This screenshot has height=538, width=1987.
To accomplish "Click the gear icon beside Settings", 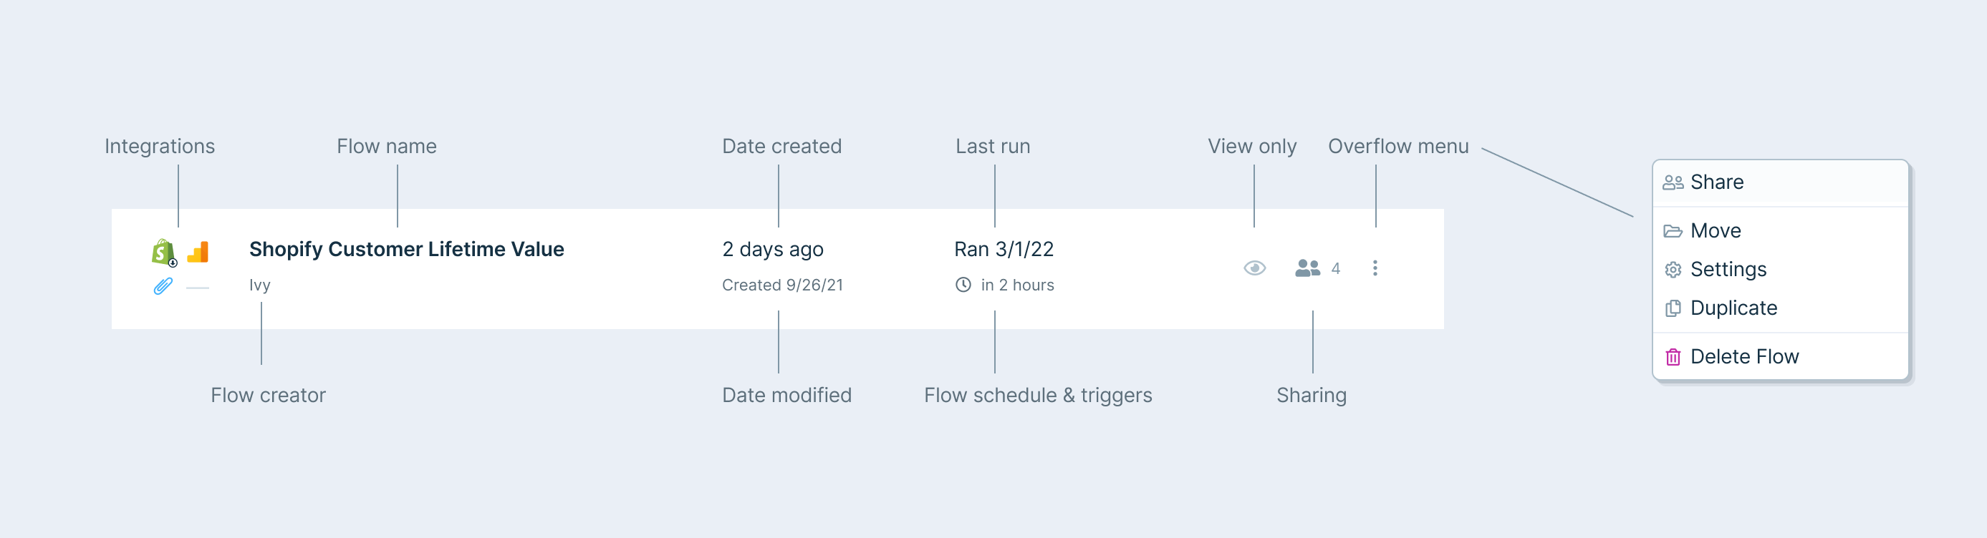I will (1673, 270).
